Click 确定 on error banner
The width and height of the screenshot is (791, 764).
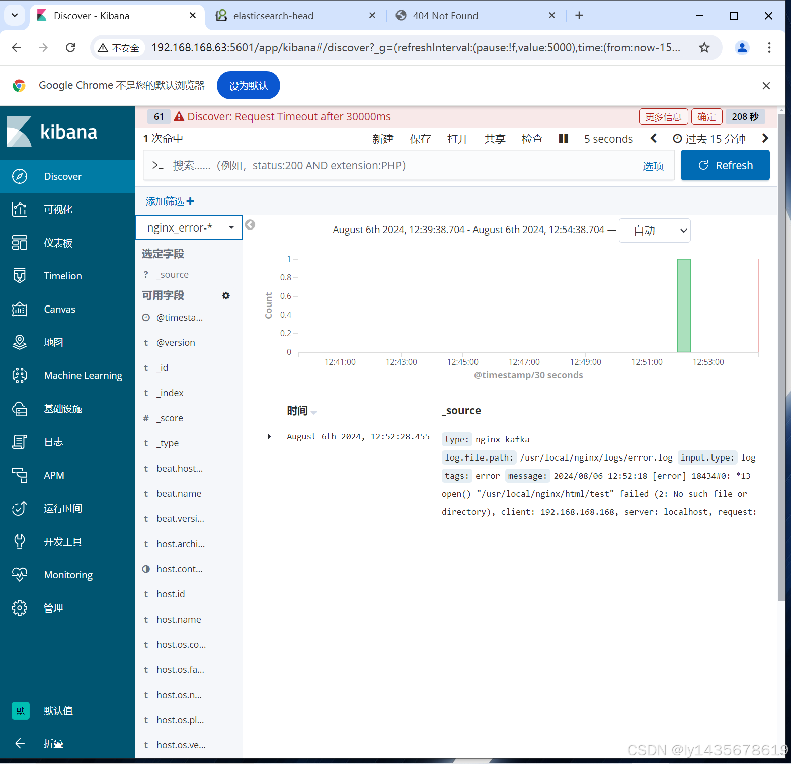pyautogui.click(x=706, y=117)
